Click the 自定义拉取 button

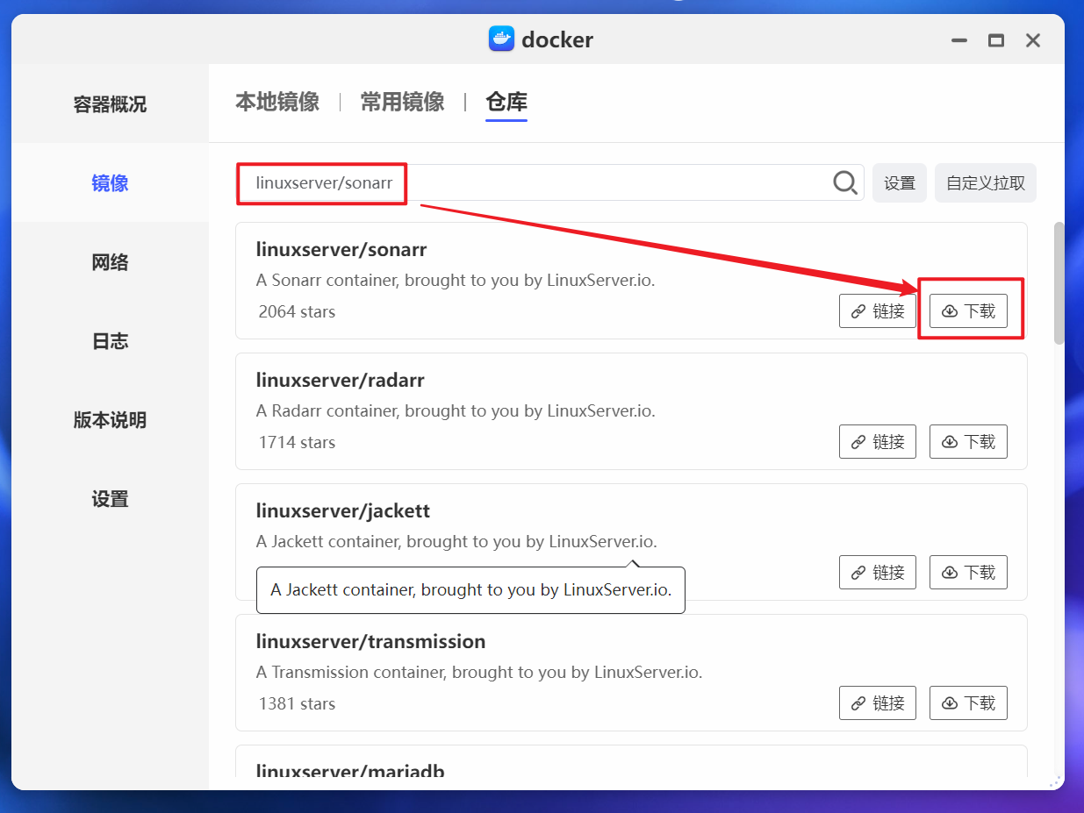click(x=986, y=183)
